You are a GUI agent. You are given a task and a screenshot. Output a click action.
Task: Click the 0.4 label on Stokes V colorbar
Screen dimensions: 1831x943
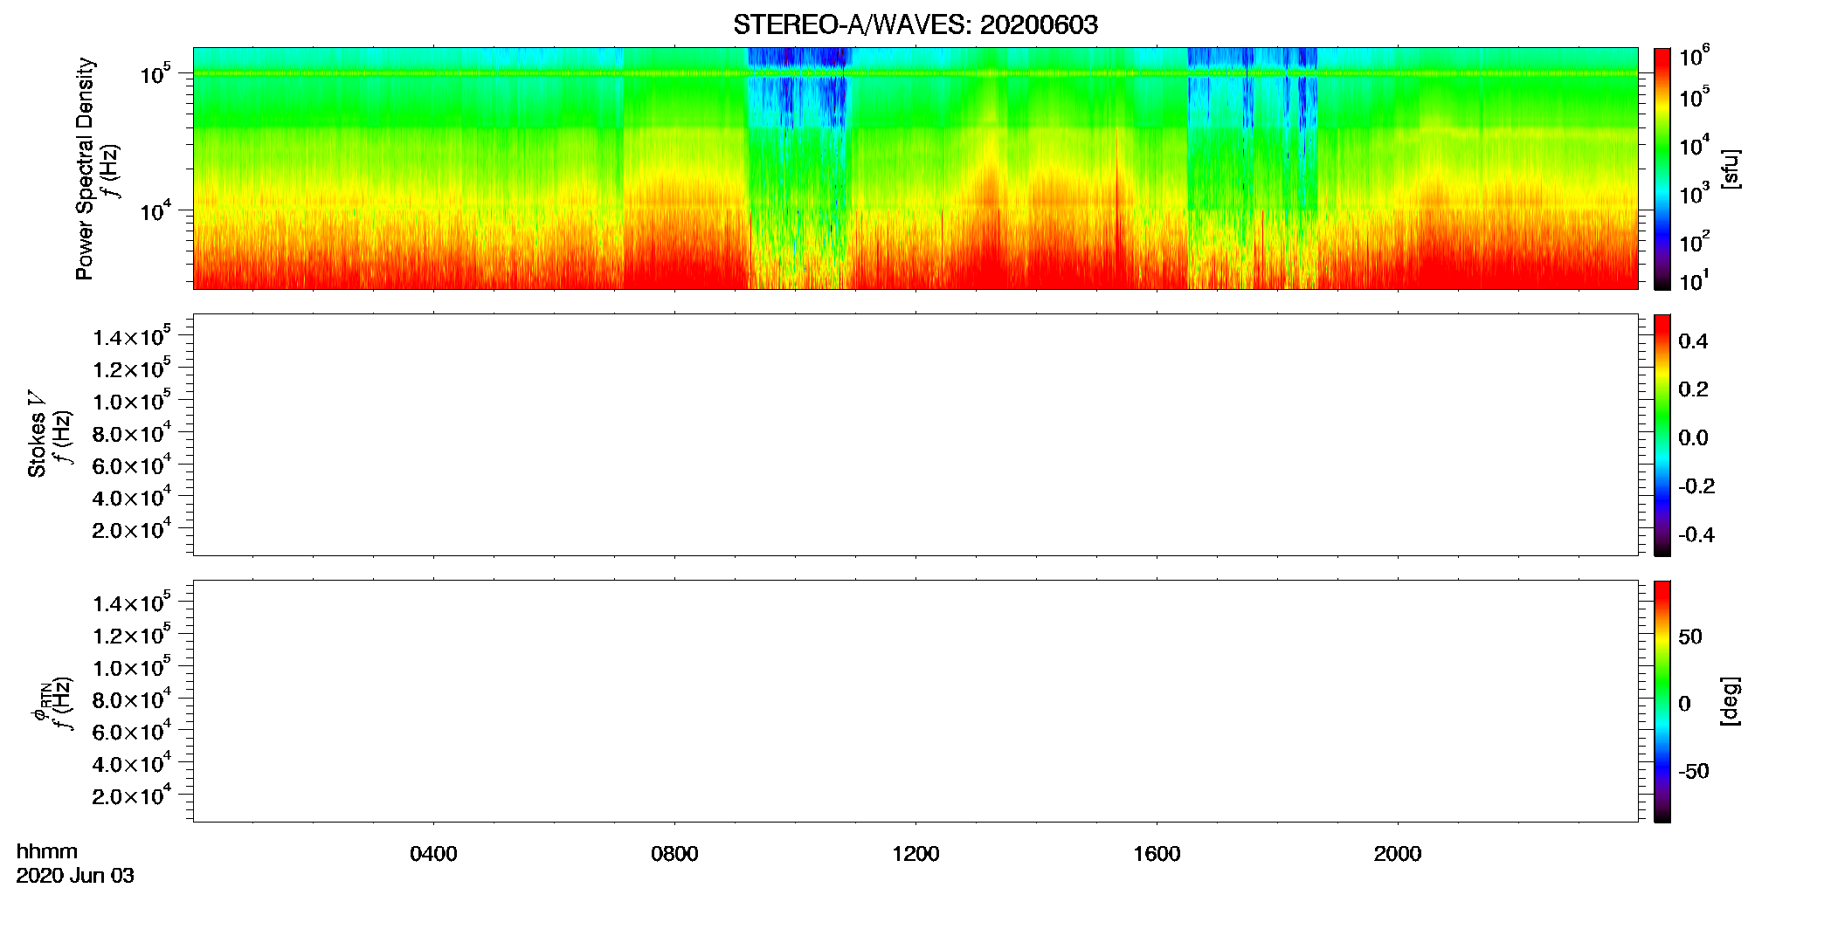pos(1693,341)
